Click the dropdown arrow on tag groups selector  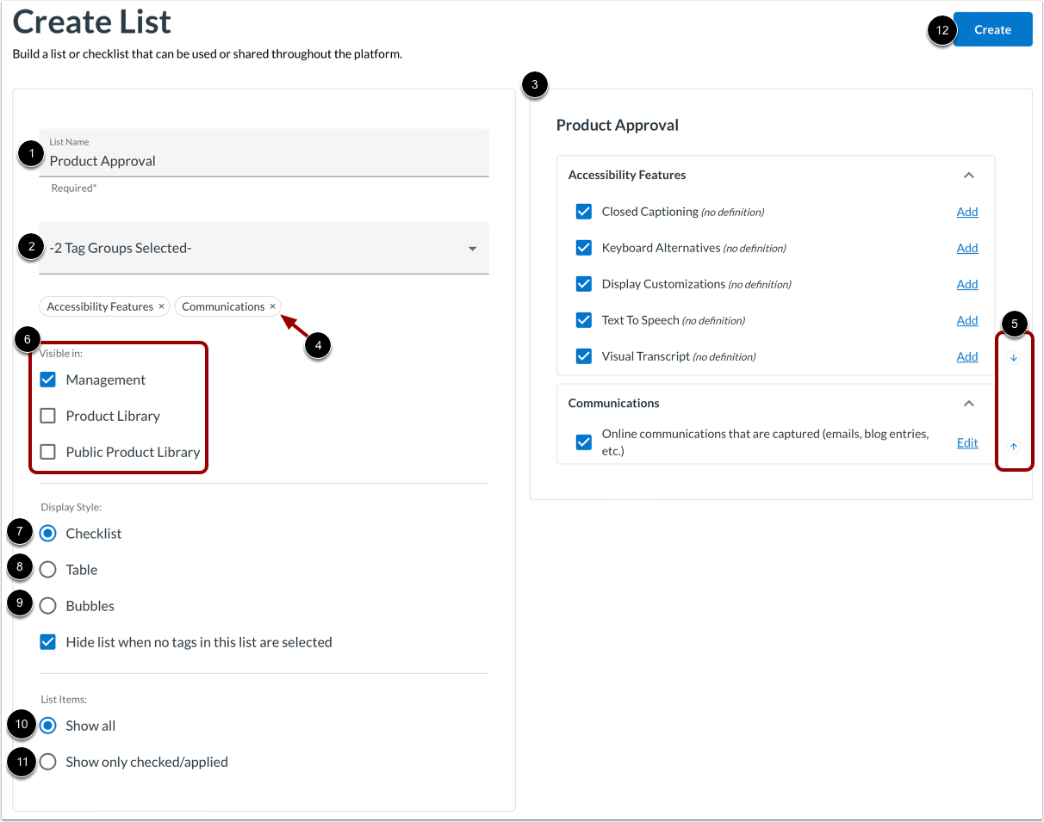[472, 248]
